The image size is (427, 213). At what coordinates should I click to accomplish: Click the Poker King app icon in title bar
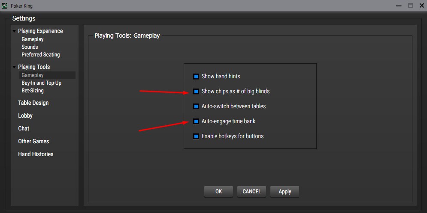(5, 6)
